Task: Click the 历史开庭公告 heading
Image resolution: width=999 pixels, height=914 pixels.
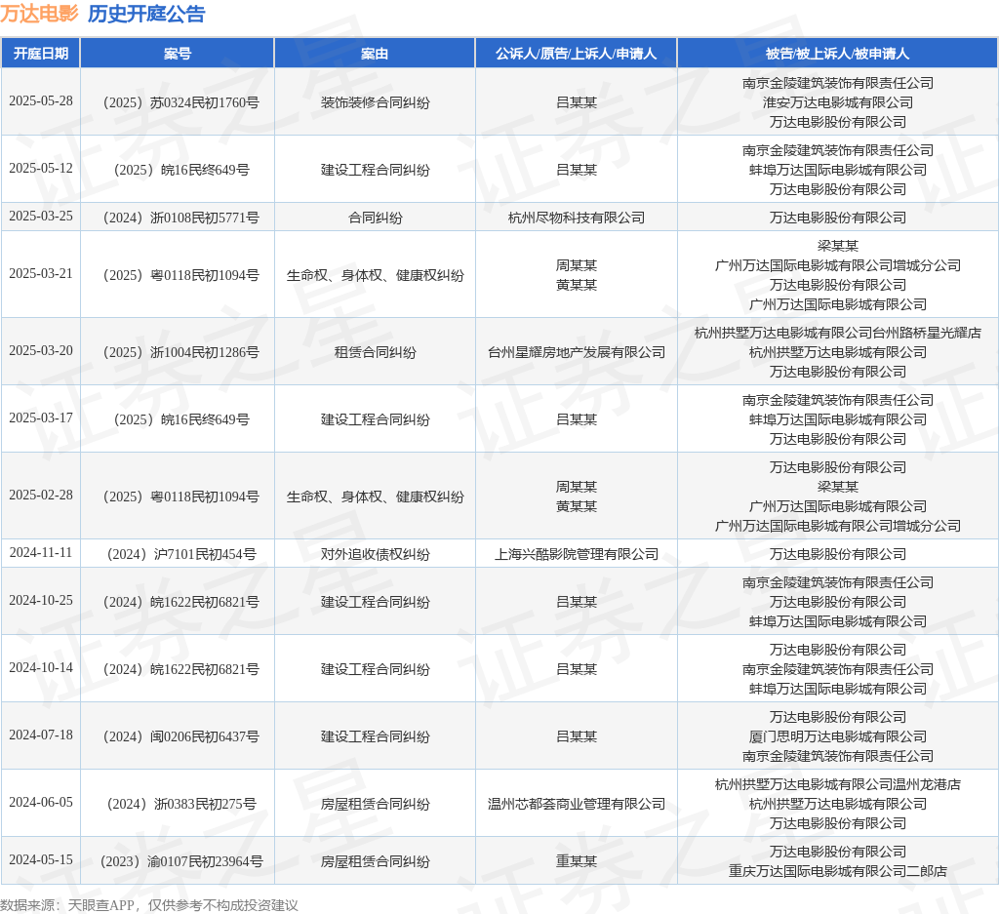Action: point(146,14)
